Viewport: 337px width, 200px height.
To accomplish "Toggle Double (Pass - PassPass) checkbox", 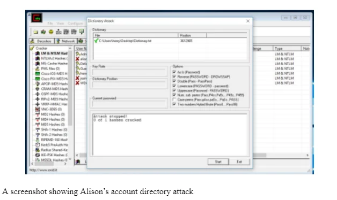I will point(174,81).
